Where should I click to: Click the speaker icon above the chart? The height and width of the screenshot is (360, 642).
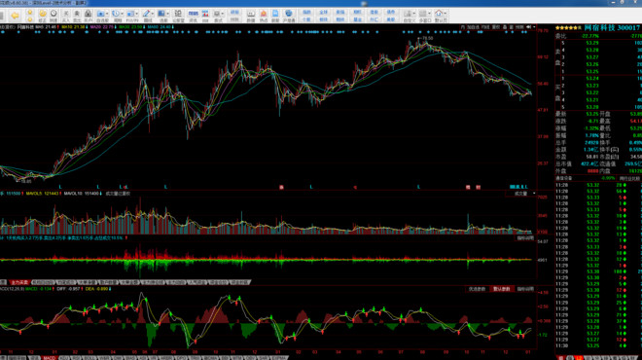click(x=528, y=27)
